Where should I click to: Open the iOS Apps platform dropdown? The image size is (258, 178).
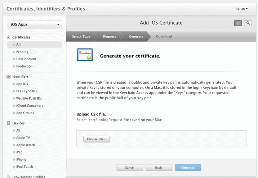point(35,25)
